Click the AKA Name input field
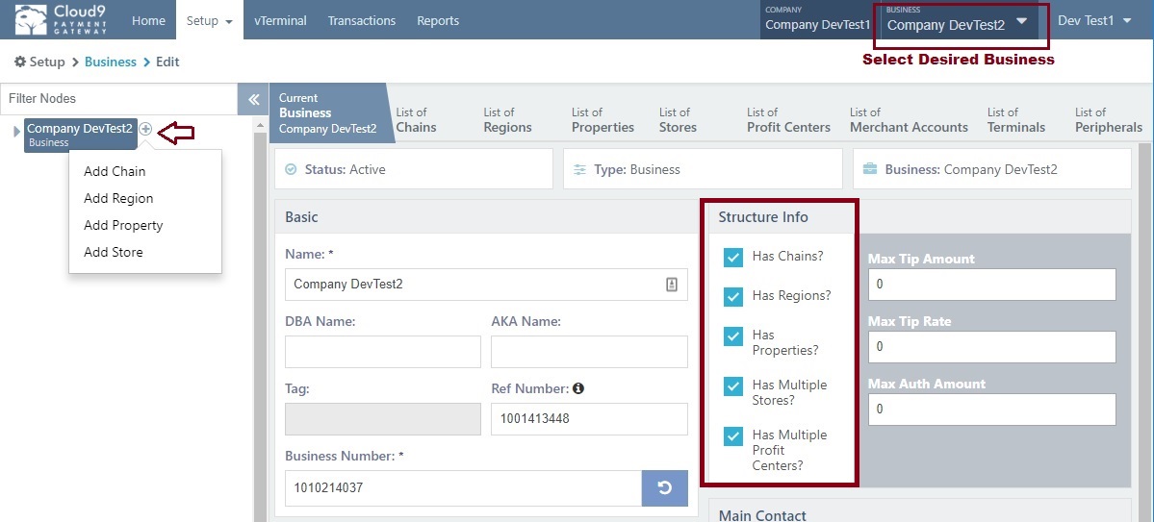 coord(589,352)
